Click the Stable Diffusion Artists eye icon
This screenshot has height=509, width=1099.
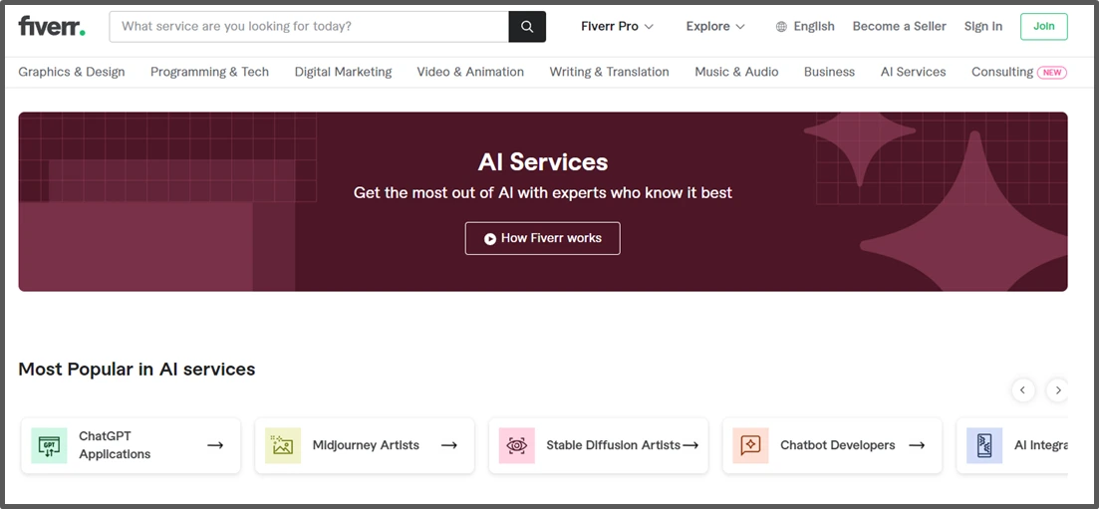(516, 445)
